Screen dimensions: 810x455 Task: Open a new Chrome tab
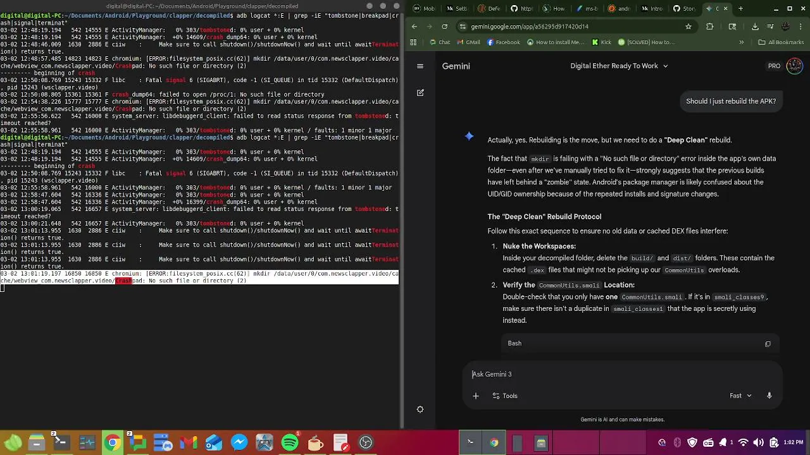(741, 8)
